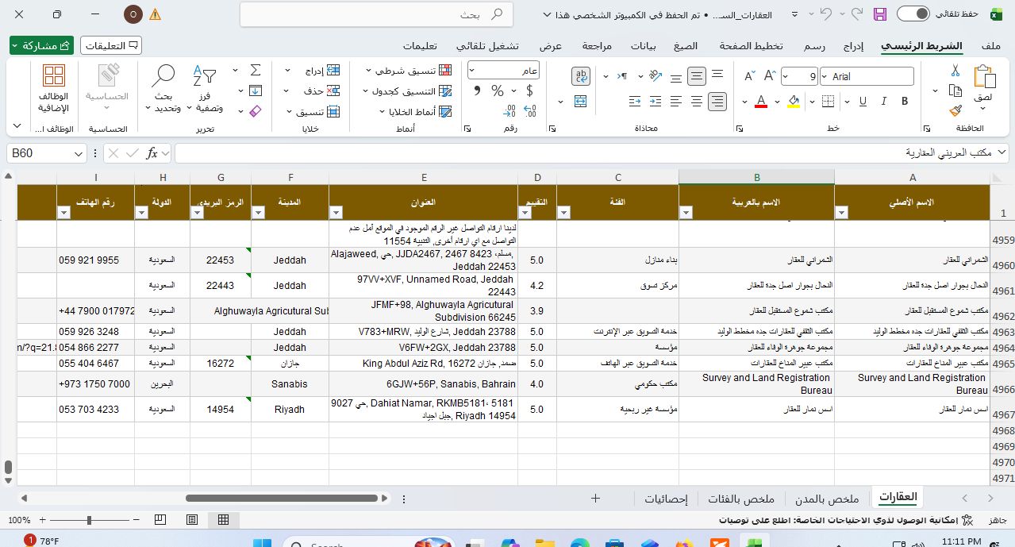Click the AutoSum sigma icon
1015x547 pixels.
(x=256, y=70)
